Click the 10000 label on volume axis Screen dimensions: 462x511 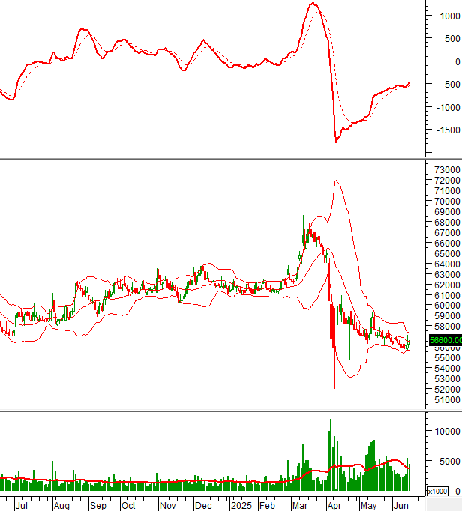point(447,431)
